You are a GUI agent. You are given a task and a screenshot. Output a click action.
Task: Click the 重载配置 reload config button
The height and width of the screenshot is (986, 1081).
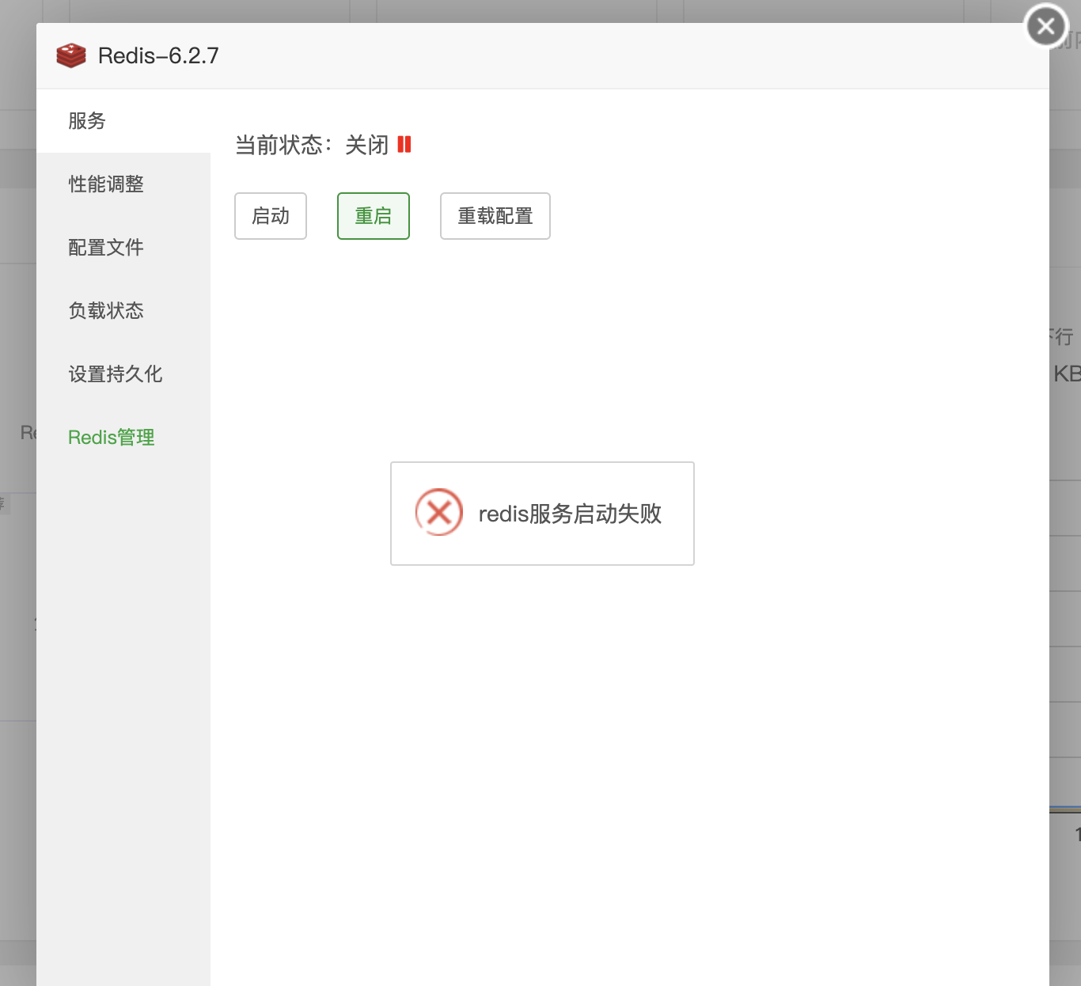coord(495,216)
